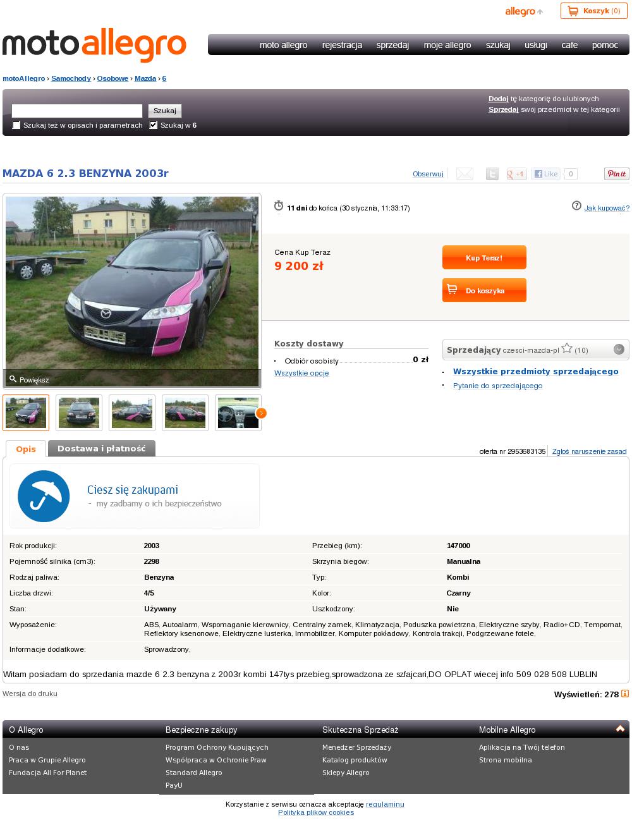The image size is (632, 825).
Task: Click the Powiększ magnifier icon
Action: (13, 379)
